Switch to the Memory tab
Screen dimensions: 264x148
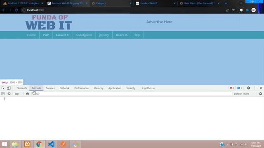coord(99,88)
